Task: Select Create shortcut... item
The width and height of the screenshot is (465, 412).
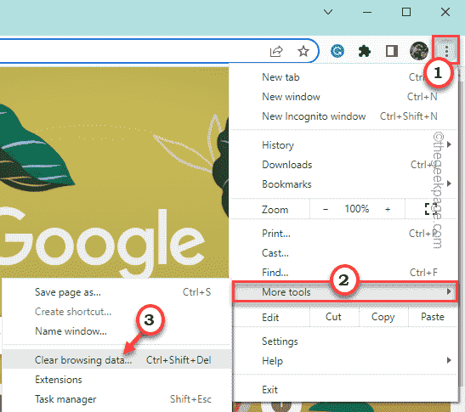Action: coord(117,312)
